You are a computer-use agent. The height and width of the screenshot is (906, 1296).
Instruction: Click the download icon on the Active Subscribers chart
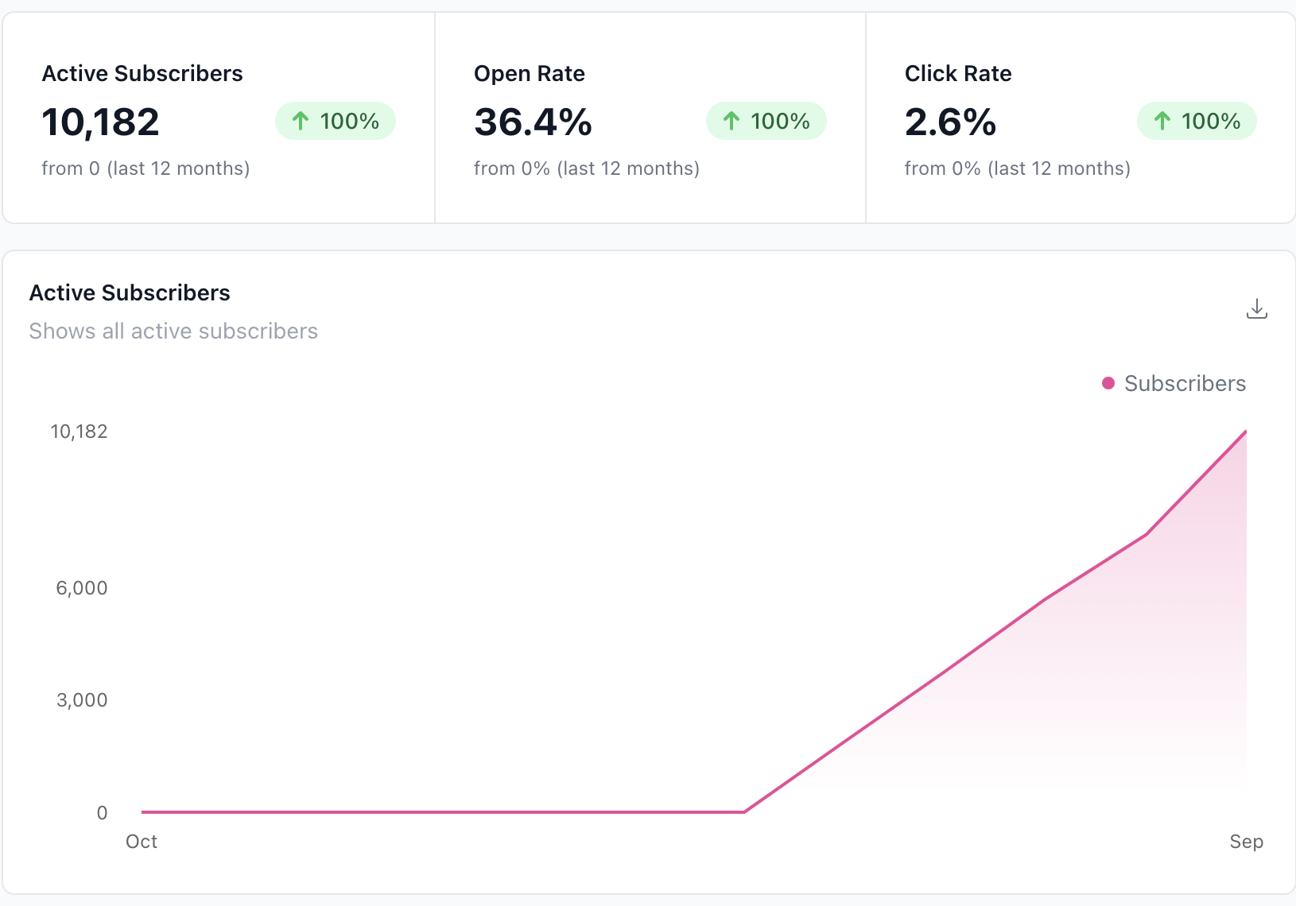1256,308
